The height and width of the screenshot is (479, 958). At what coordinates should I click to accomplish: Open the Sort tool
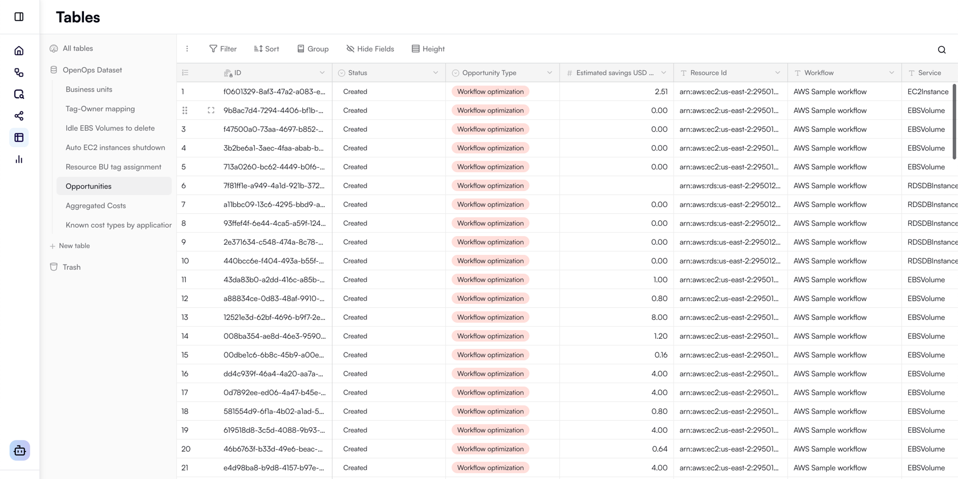pyautogui.click(x=266, y=49)
